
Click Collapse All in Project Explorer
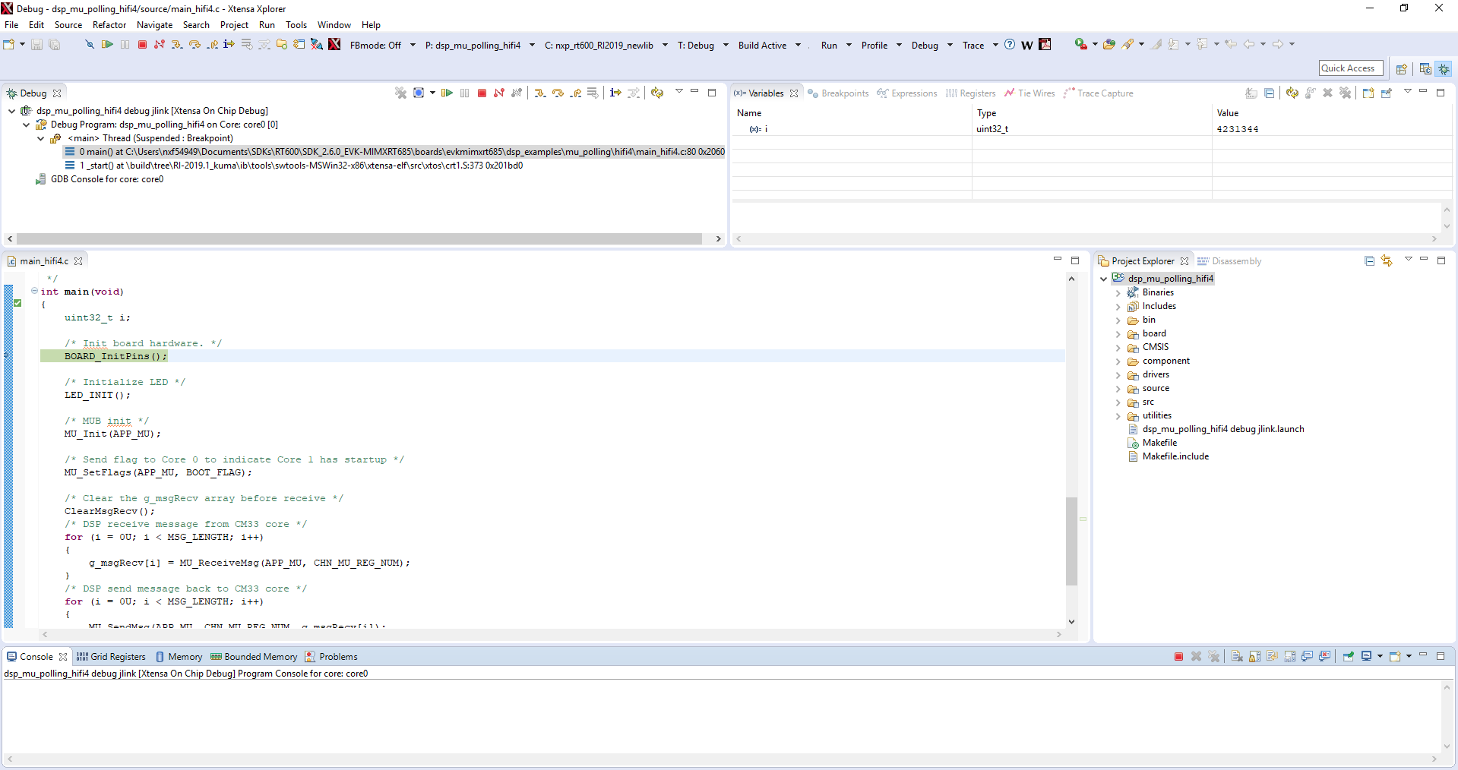(1369, 260)
